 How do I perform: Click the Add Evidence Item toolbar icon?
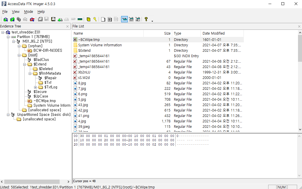point(5,19)
